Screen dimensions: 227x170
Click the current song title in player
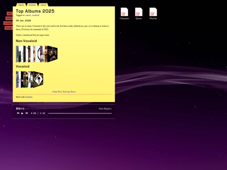pos(20,109)
